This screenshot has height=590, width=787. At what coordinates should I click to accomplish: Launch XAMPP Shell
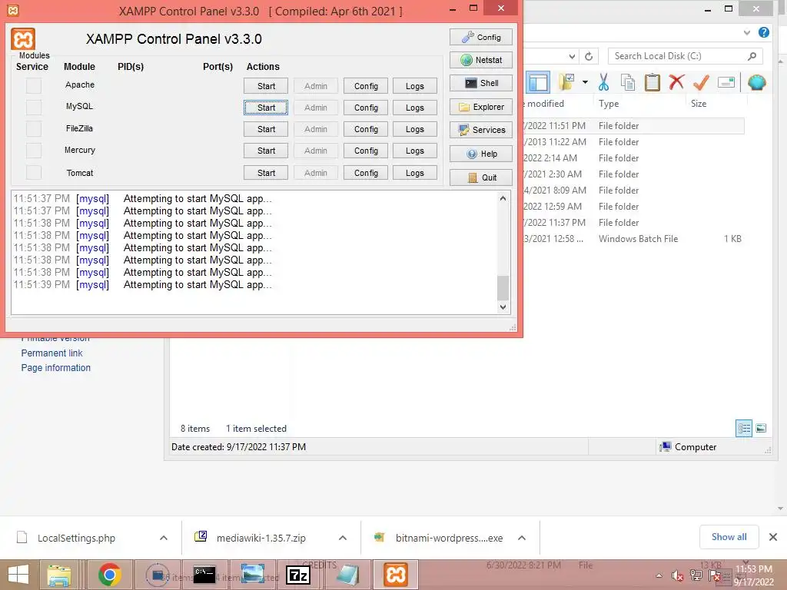pos(481,83)
